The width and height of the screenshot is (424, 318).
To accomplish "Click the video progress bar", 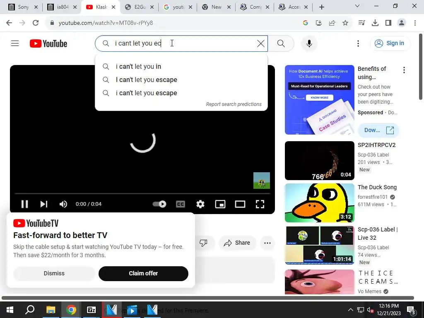I will [x=142, y=194].
